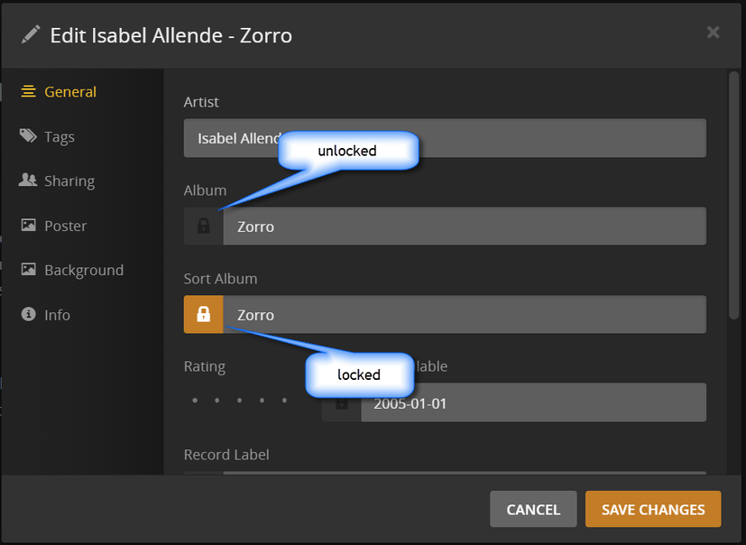The height and width of the screenshot is (545, 746).
Task: Click the Info circle icon
Action: (x=28, y=315)
